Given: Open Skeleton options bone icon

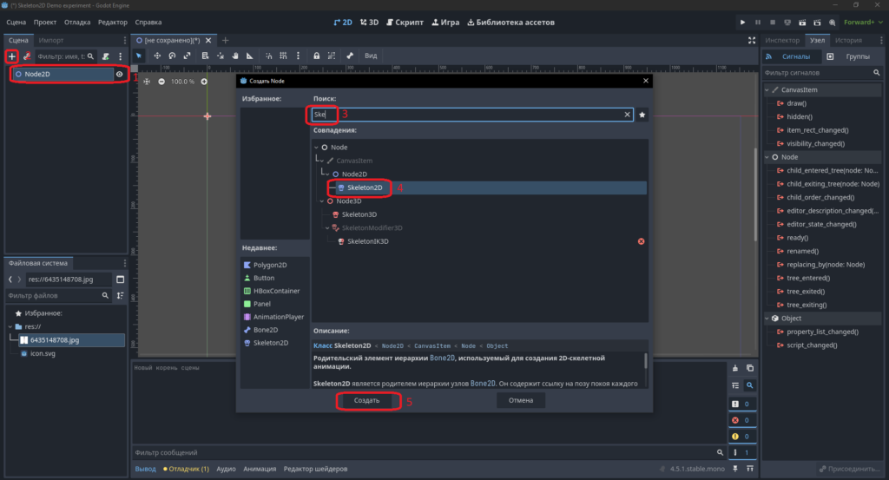Looking at the screenshot, I should click(x=350, y=56).
